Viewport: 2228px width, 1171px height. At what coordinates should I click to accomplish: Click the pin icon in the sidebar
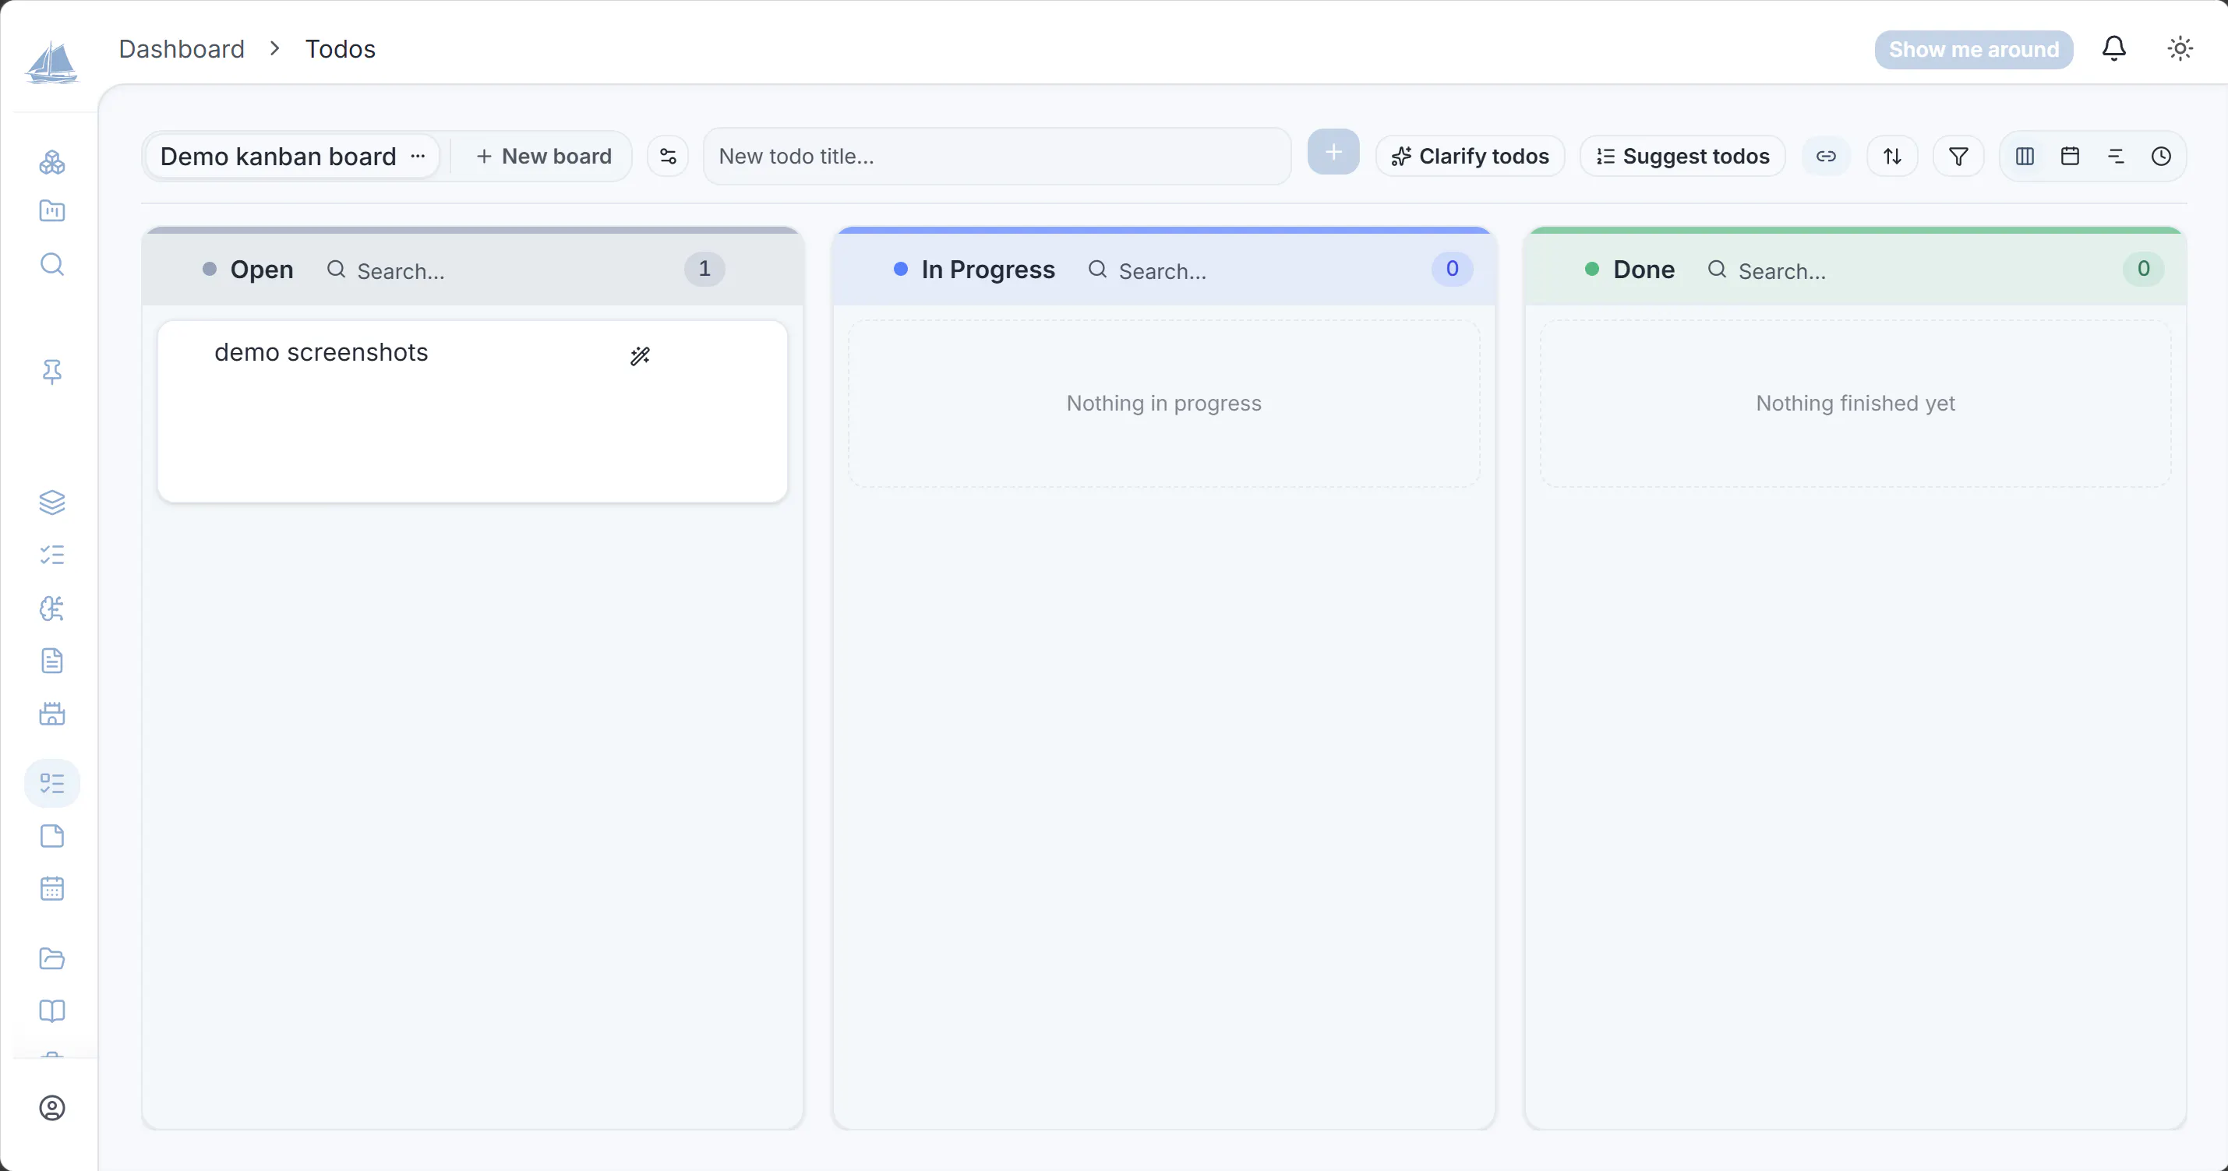point(52,372)
